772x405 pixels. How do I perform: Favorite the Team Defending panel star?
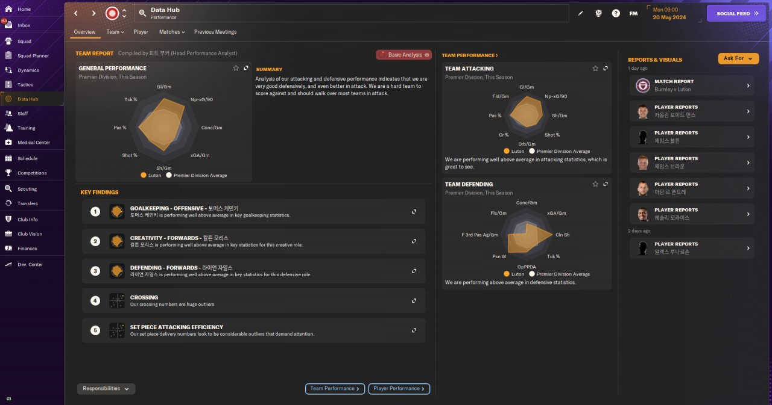[x=595, y=184]
